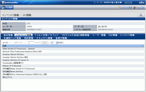Click the book icon beside マニュアル
This screenshot has width=146, height=92.
[x=134, y=8]
